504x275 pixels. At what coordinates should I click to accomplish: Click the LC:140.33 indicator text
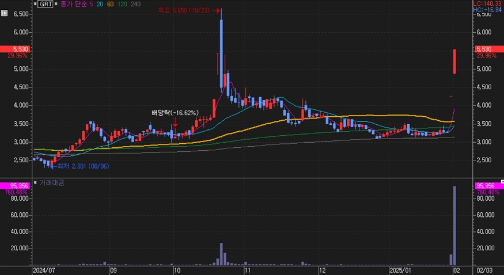pyautogui.click(x=487, y=3)
